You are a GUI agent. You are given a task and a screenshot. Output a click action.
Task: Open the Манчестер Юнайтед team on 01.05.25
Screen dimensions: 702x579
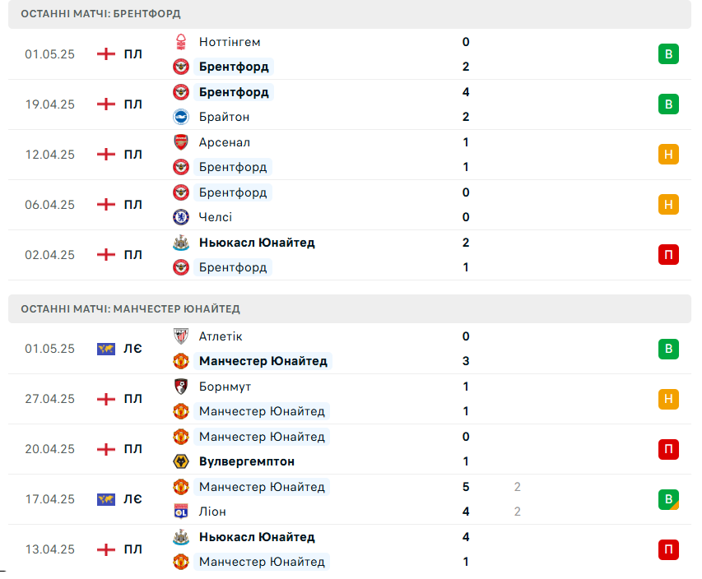(x=263, y=361)
